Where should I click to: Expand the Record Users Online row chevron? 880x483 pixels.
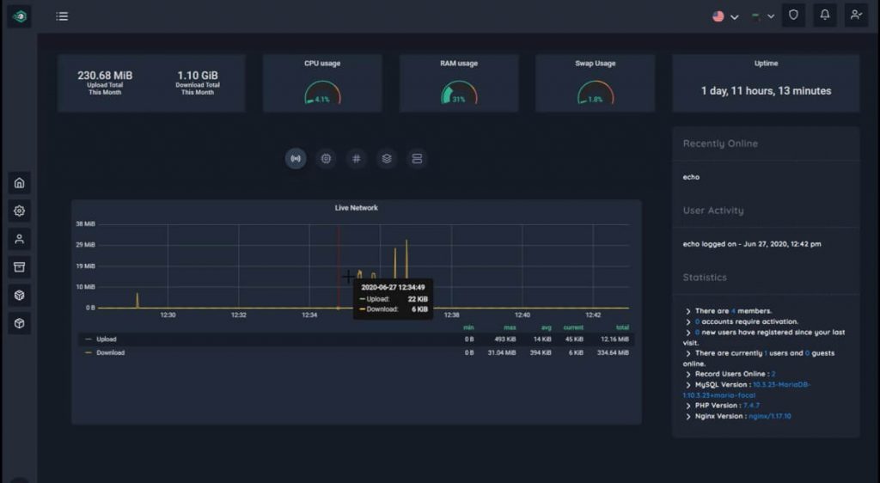tap(688, 375)
